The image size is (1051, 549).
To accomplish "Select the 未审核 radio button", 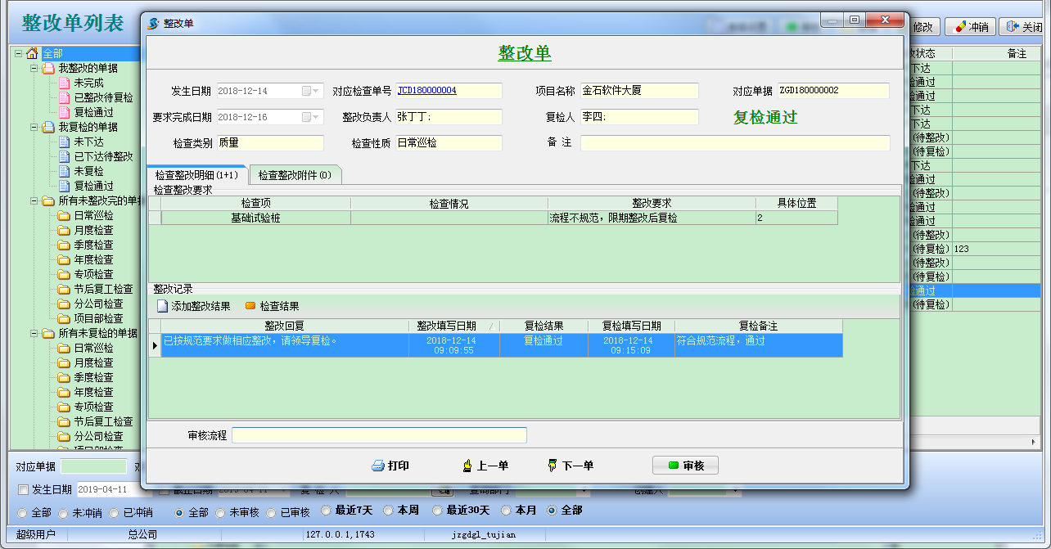I will (x=220, y=512).
